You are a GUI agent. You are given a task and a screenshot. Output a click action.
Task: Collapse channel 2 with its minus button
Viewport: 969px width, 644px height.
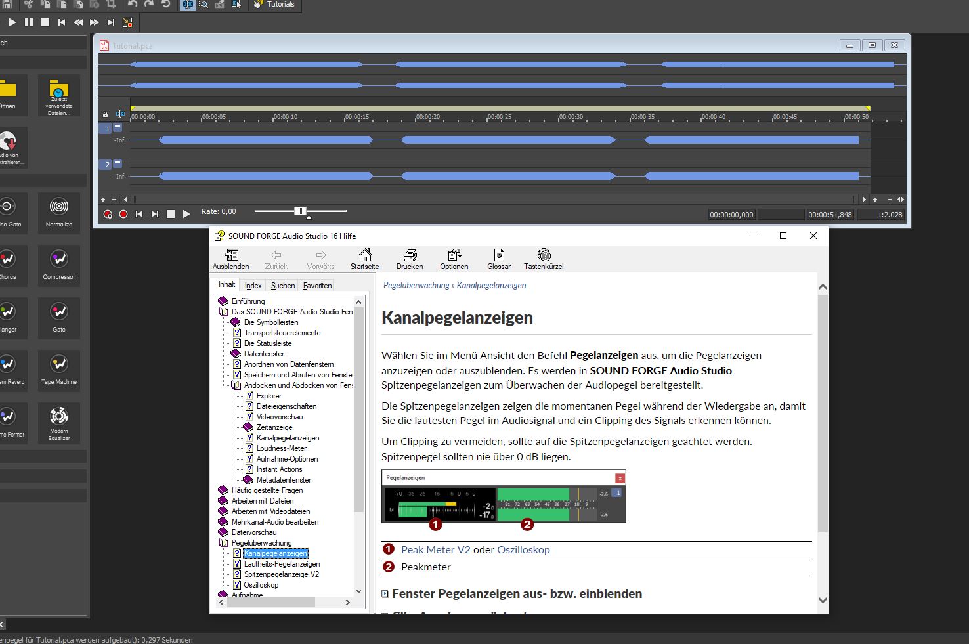[118, 163]
